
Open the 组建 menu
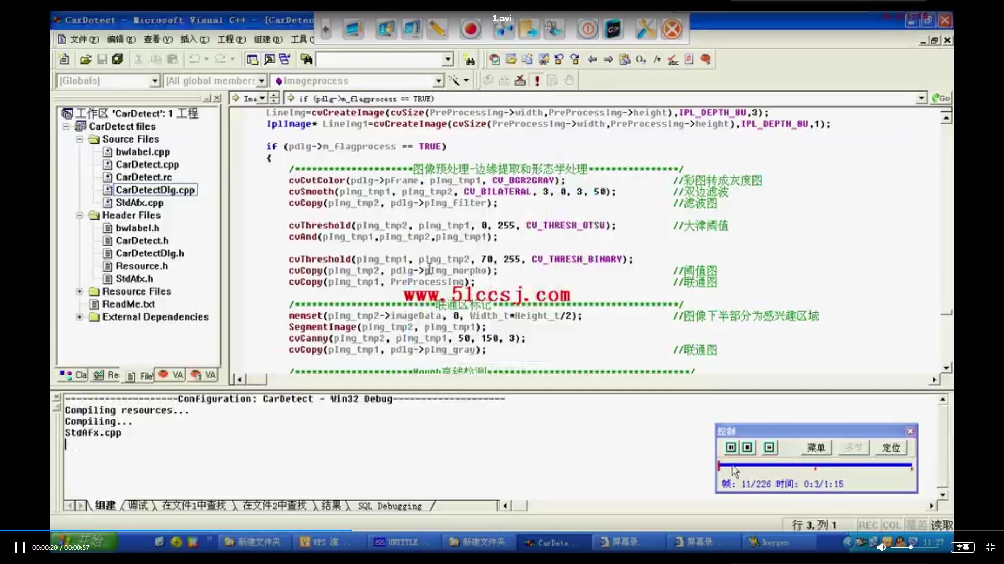tap(268, 40)
